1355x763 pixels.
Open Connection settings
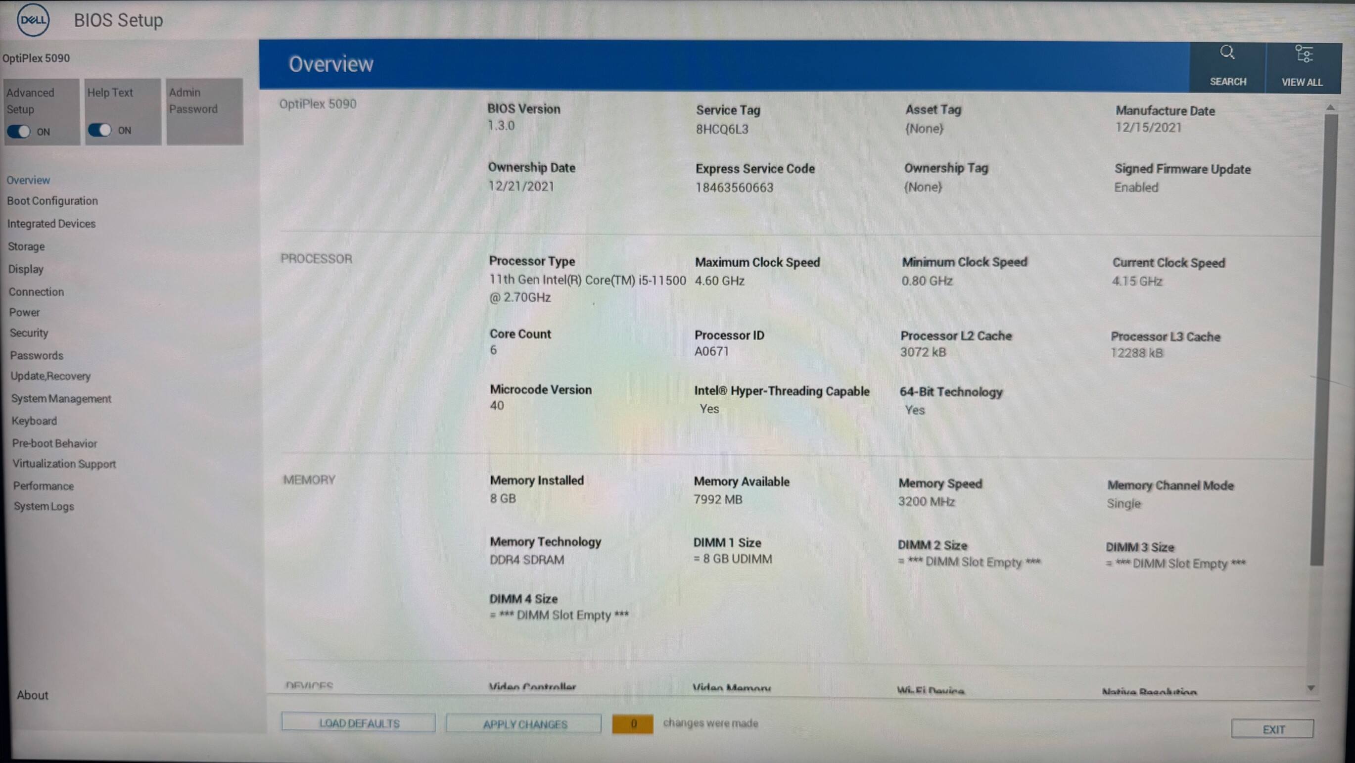coord(36,291)
